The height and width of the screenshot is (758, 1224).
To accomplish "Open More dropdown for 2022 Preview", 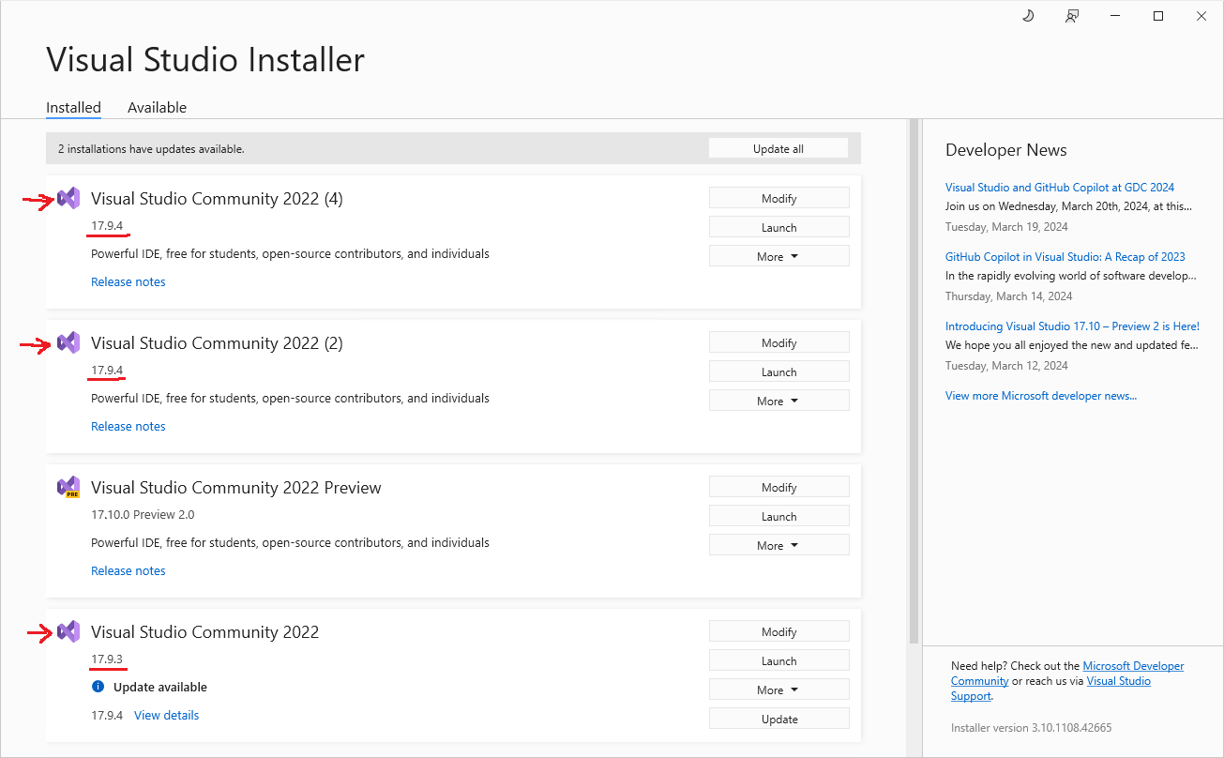I will (x=778, y=545).
